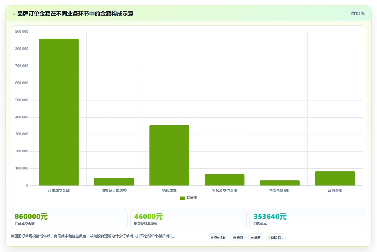Click the 46000元 value card
377x252 pixels.
188,219
